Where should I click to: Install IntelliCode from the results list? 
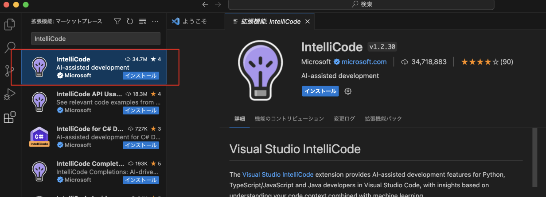point(140,76)
